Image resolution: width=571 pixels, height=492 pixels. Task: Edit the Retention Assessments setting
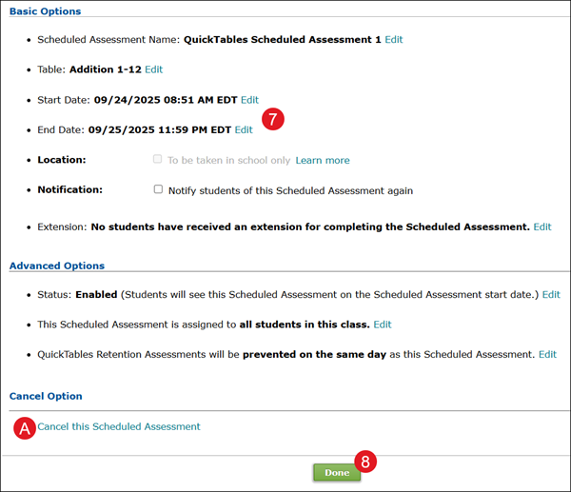pyautogui.click(x=547, y=354)
